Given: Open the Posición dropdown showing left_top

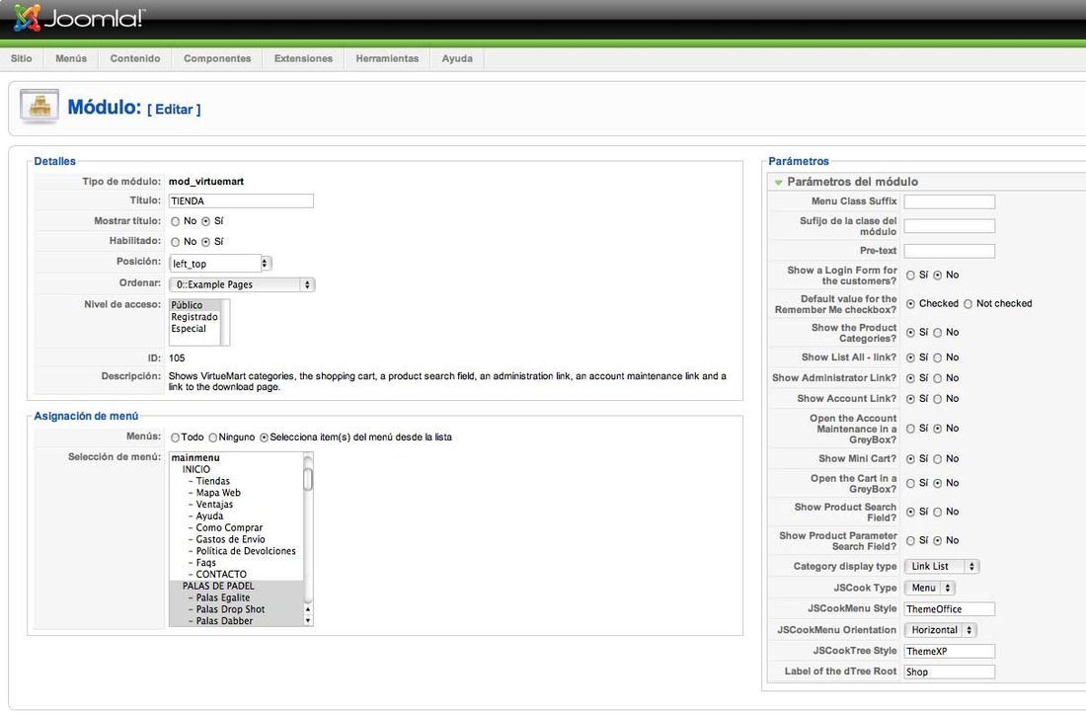Looking at the screenshot, I should click(220, 264).
